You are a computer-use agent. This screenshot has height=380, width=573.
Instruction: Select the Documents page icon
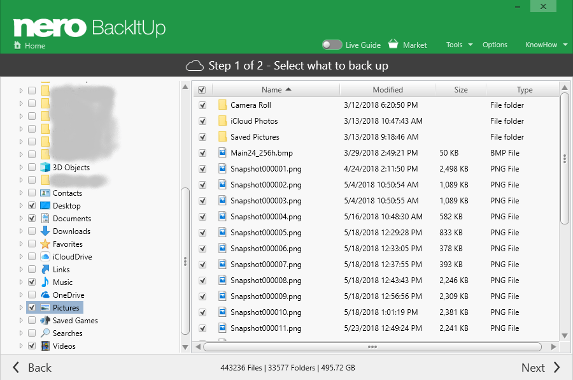coord(45,218)
